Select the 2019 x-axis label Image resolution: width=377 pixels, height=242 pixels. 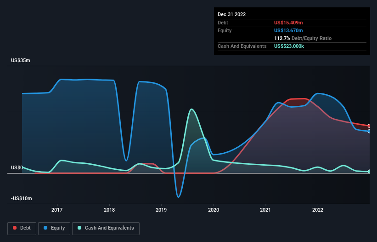(161, 210)
